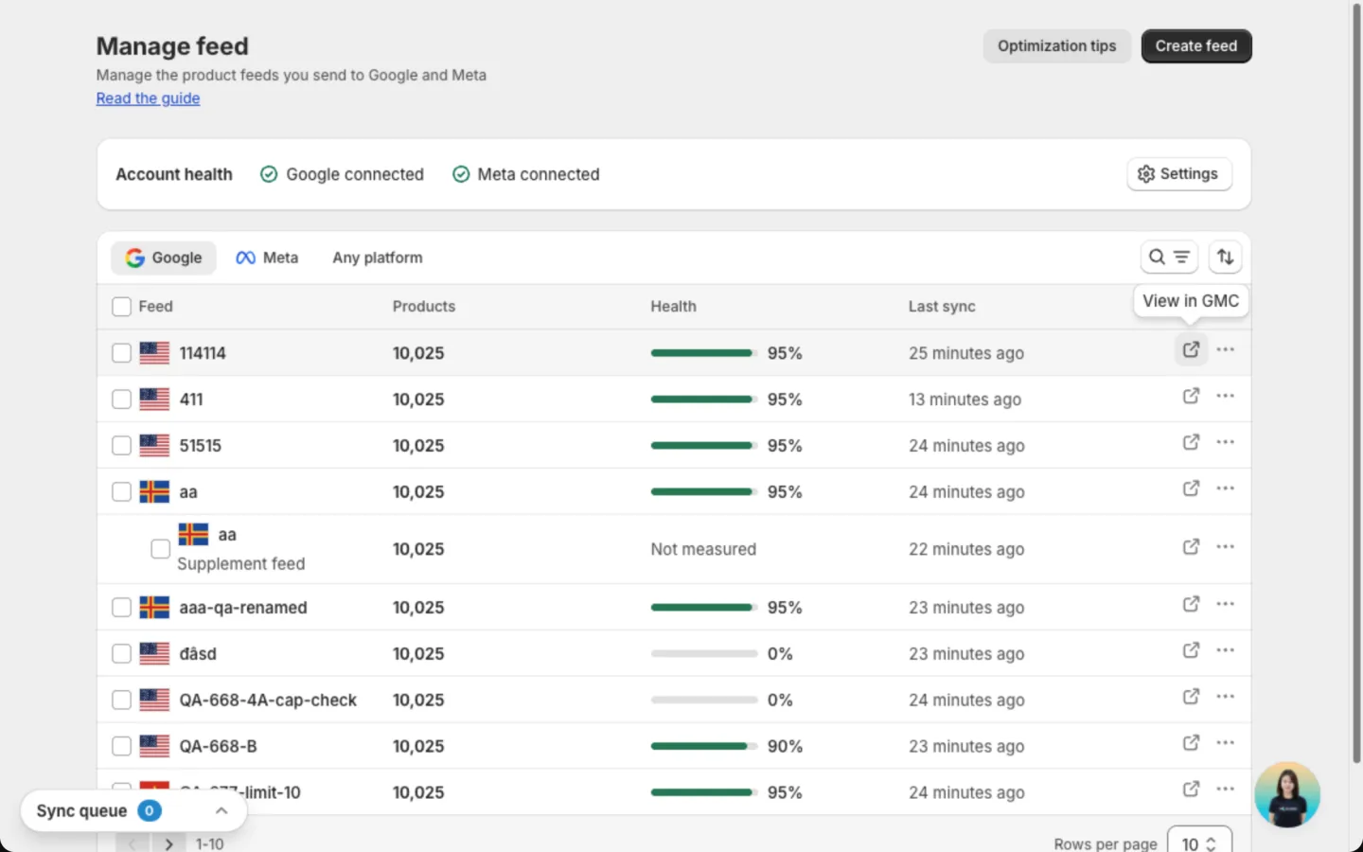
Task: Open more actions for aaa-qa-renamed feed
Action: [x=1226, y=604]
